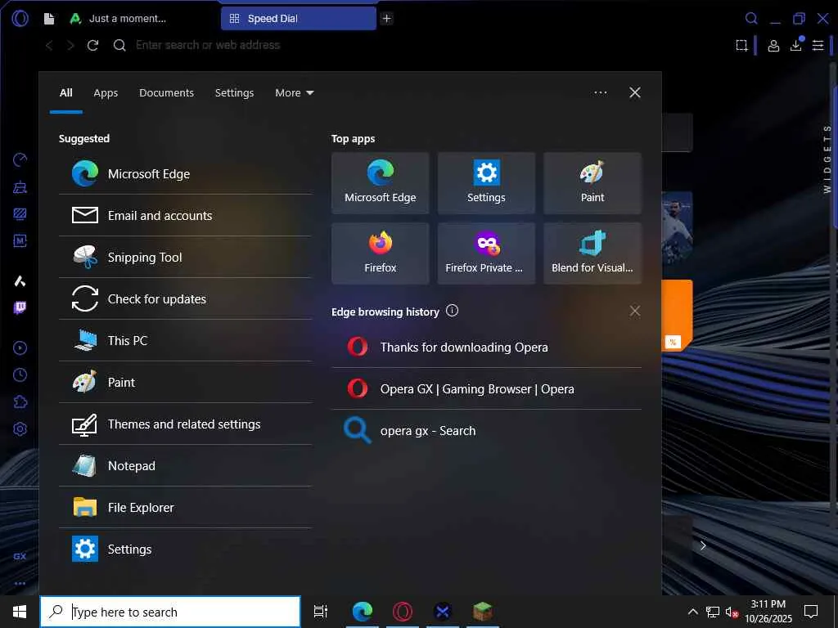Open profile account icon in toolbar
838x628 pixels.
tap(773, 46)
